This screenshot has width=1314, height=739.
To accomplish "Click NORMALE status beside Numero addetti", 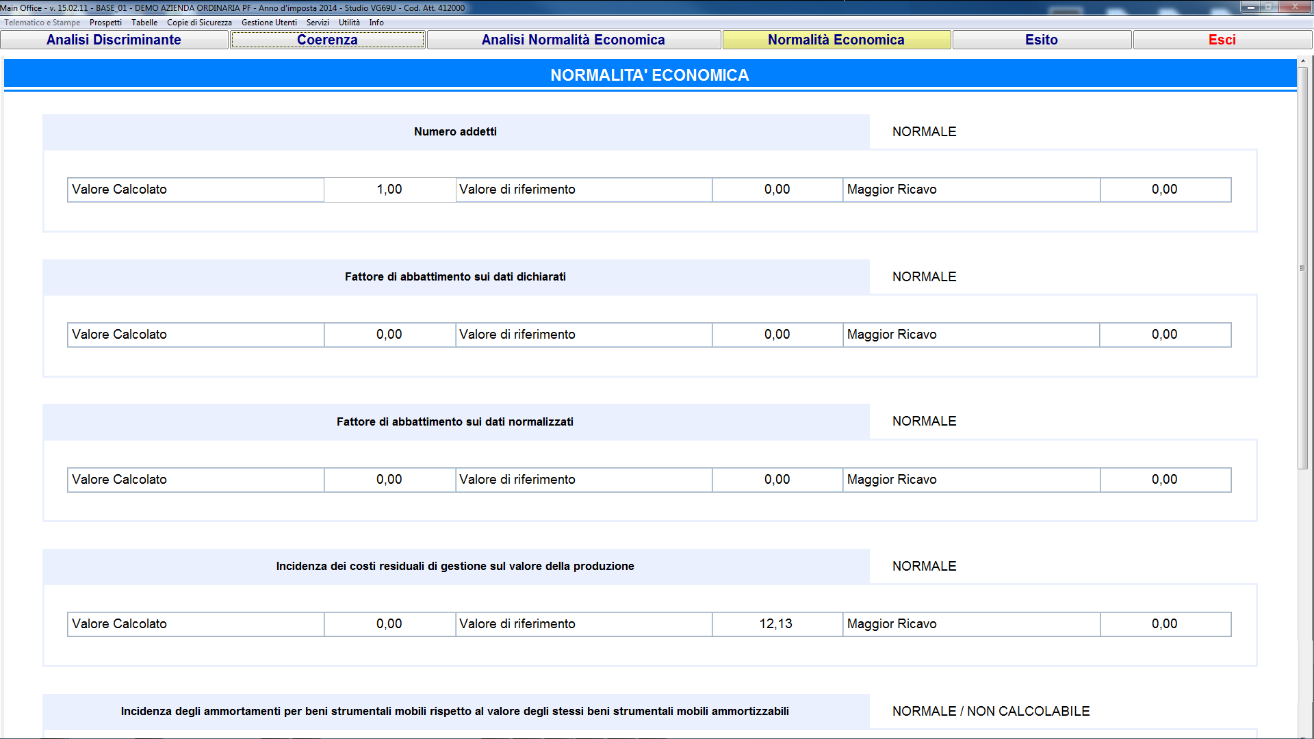I will tap(925, 131).
